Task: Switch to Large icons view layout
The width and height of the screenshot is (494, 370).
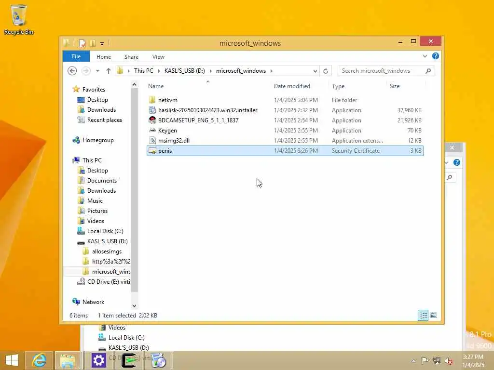Action: [434, 315]
